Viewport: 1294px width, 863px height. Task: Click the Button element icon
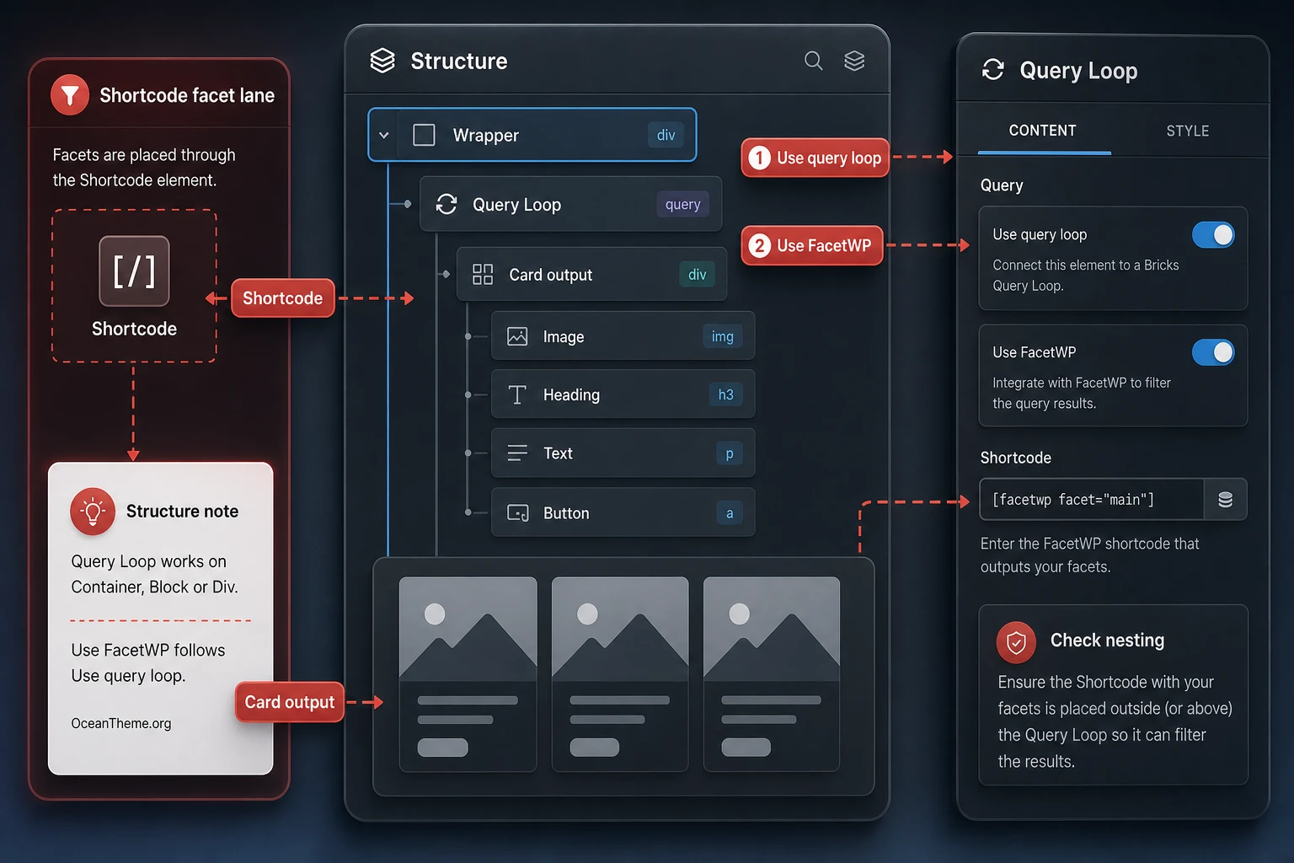point(517,512)
